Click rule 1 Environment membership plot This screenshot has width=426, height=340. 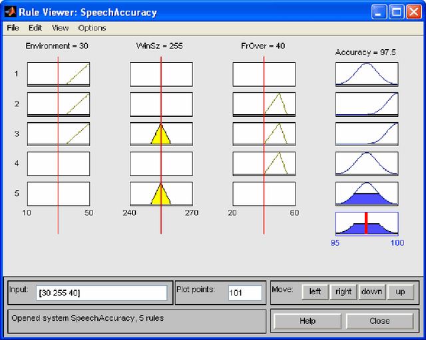click(59, 74)
